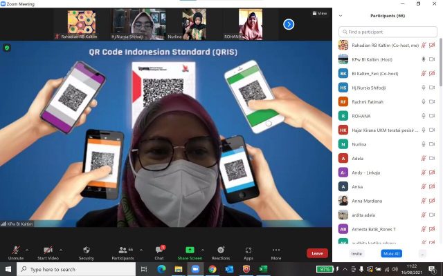
Task: Expand video options arrow beside Start Video
Action: (61, 249)
